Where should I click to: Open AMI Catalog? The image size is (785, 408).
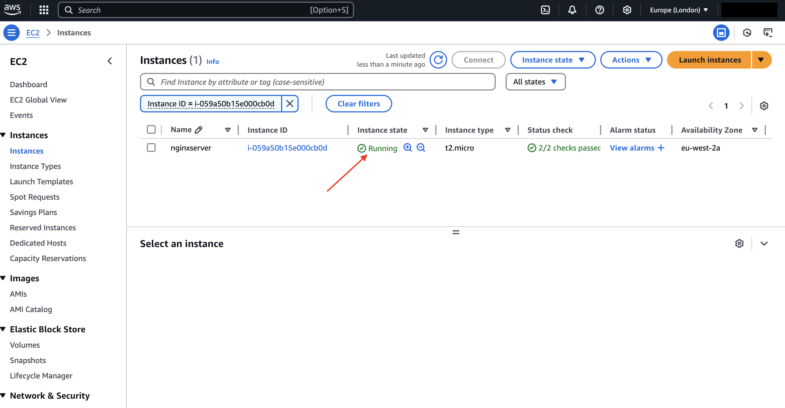tap(31, 309)
